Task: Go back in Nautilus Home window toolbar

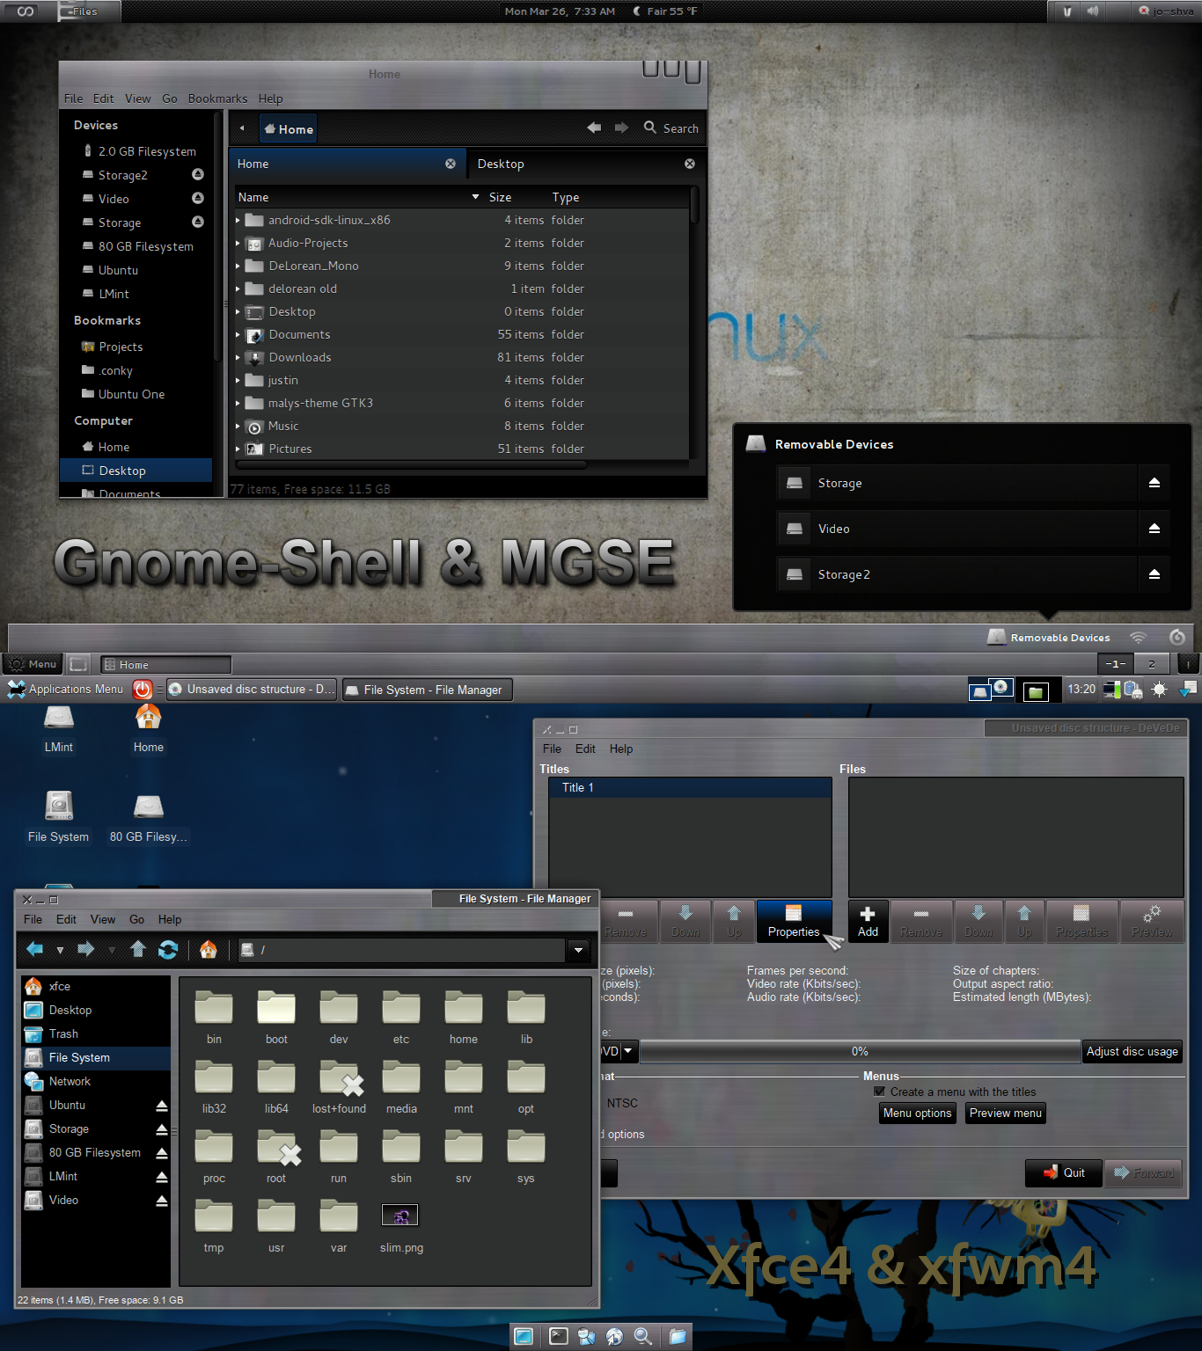Action: [595, 128]
